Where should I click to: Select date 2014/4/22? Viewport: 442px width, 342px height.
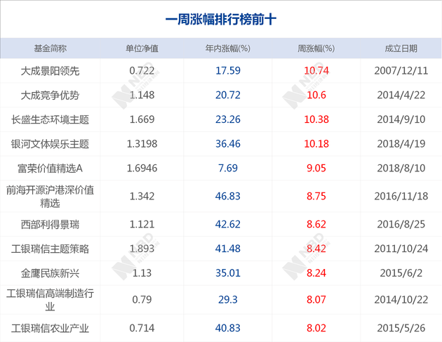point(401,95)
